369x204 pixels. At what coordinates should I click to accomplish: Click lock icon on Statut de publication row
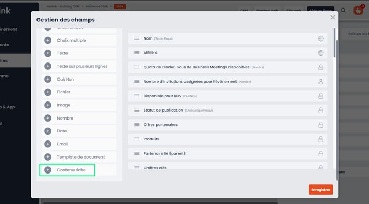[321, 111]
